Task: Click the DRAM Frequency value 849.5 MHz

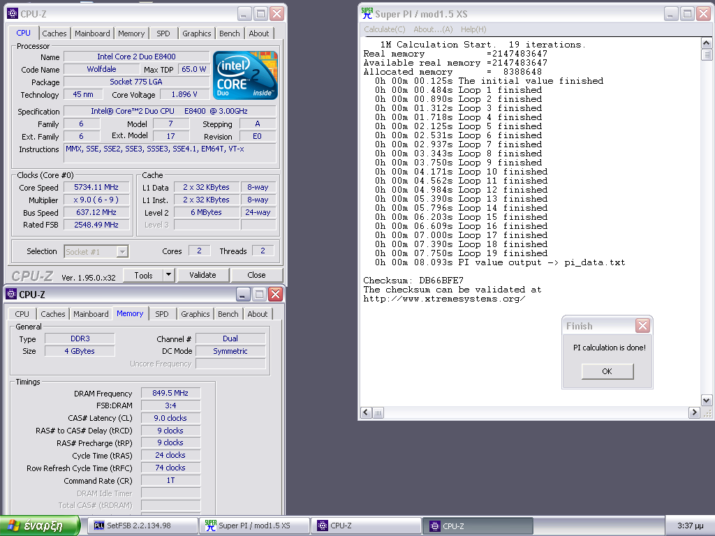Action: (170, 393)
